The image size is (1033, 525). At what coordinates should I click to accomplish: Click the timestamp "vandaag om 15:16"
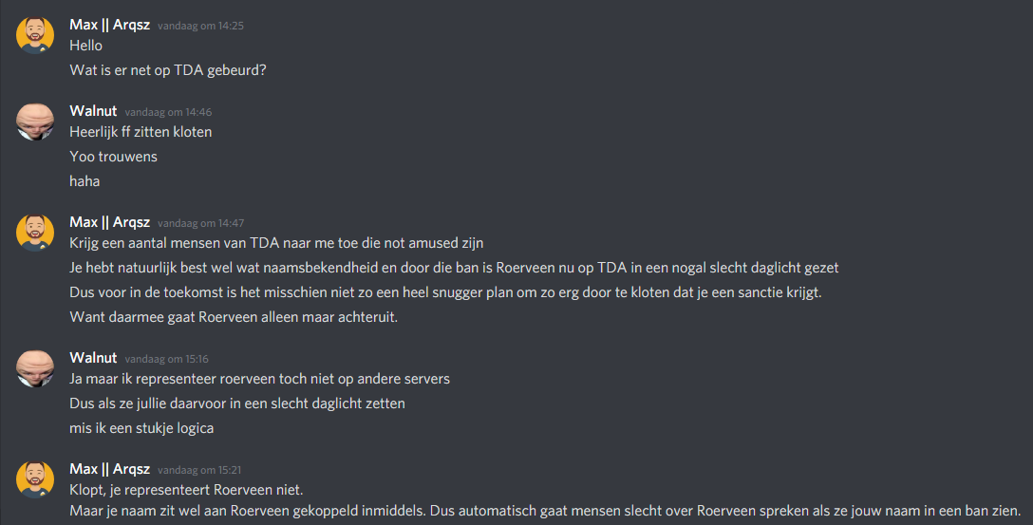click(x=168, y=359)
